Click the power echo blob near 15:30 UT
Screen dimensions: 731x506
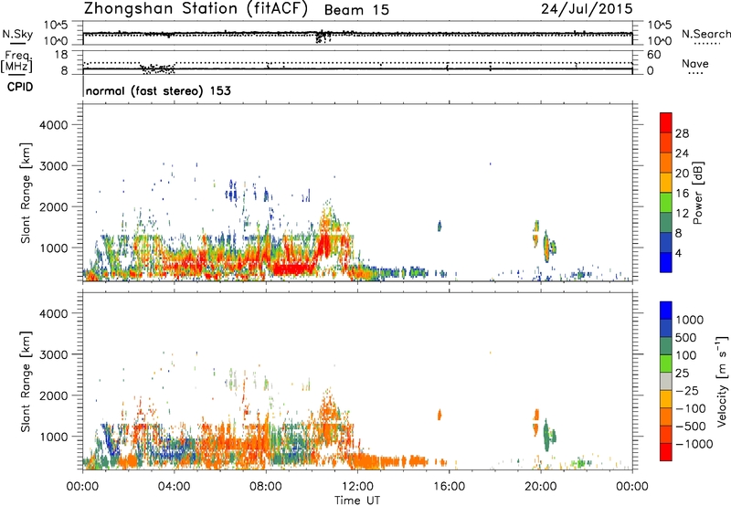439,226
